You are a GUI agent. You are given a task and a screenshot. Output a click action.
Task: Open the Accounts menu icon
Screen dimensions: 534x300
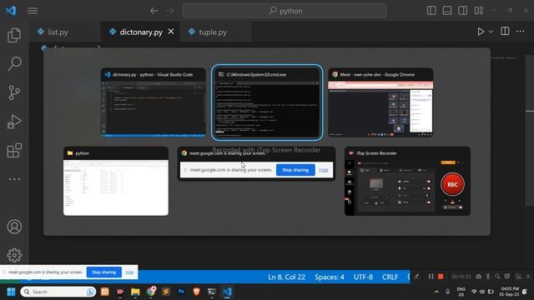[14, 227]
